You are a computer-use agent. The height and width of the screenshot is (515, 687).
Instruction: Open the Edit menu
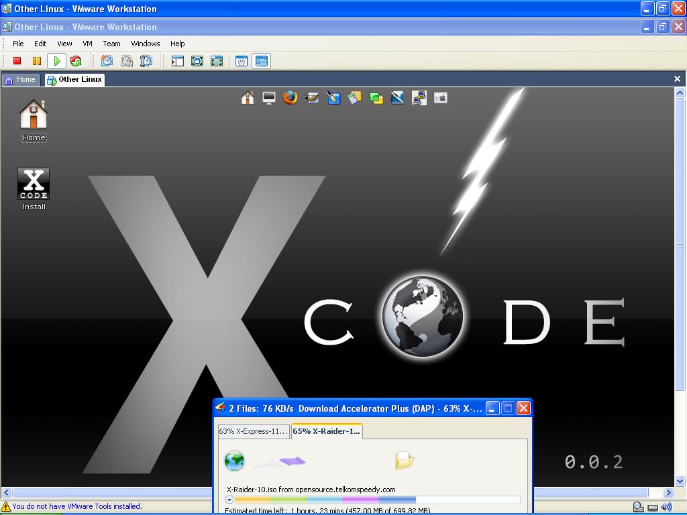pos(40,44)
